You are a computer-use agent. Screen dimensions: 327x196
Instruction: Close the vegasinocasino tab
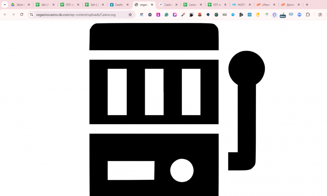(x=152, y=5)
